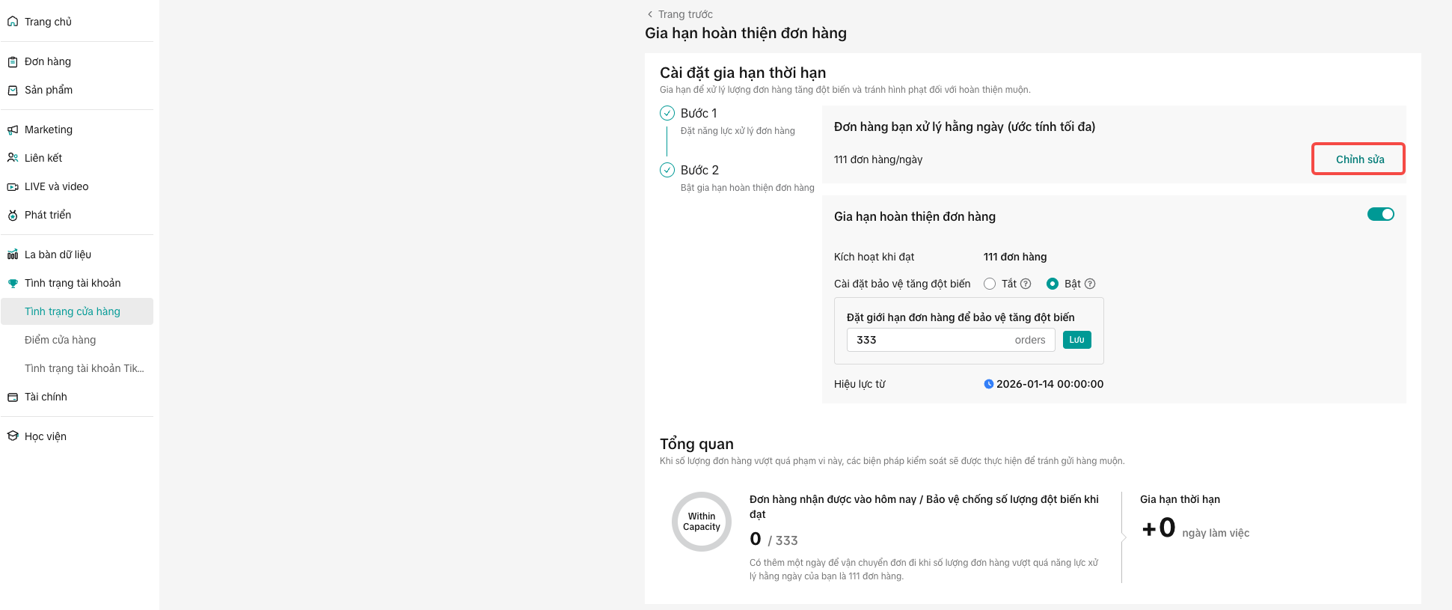This screenshot has height=610, width=1452.
Task: Click the Marketing megaphone icon
Action: 13,130
